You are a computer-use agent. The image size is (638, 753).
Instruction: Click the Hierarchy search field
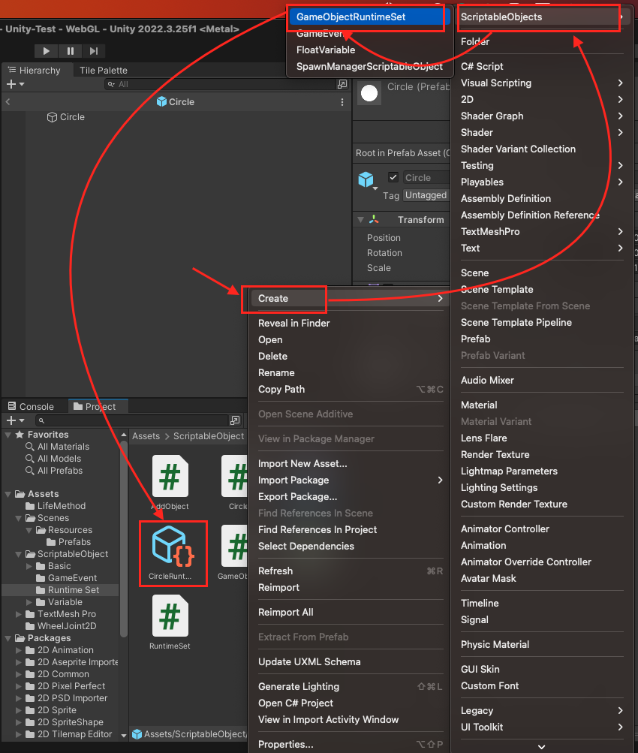coord(221,84)
